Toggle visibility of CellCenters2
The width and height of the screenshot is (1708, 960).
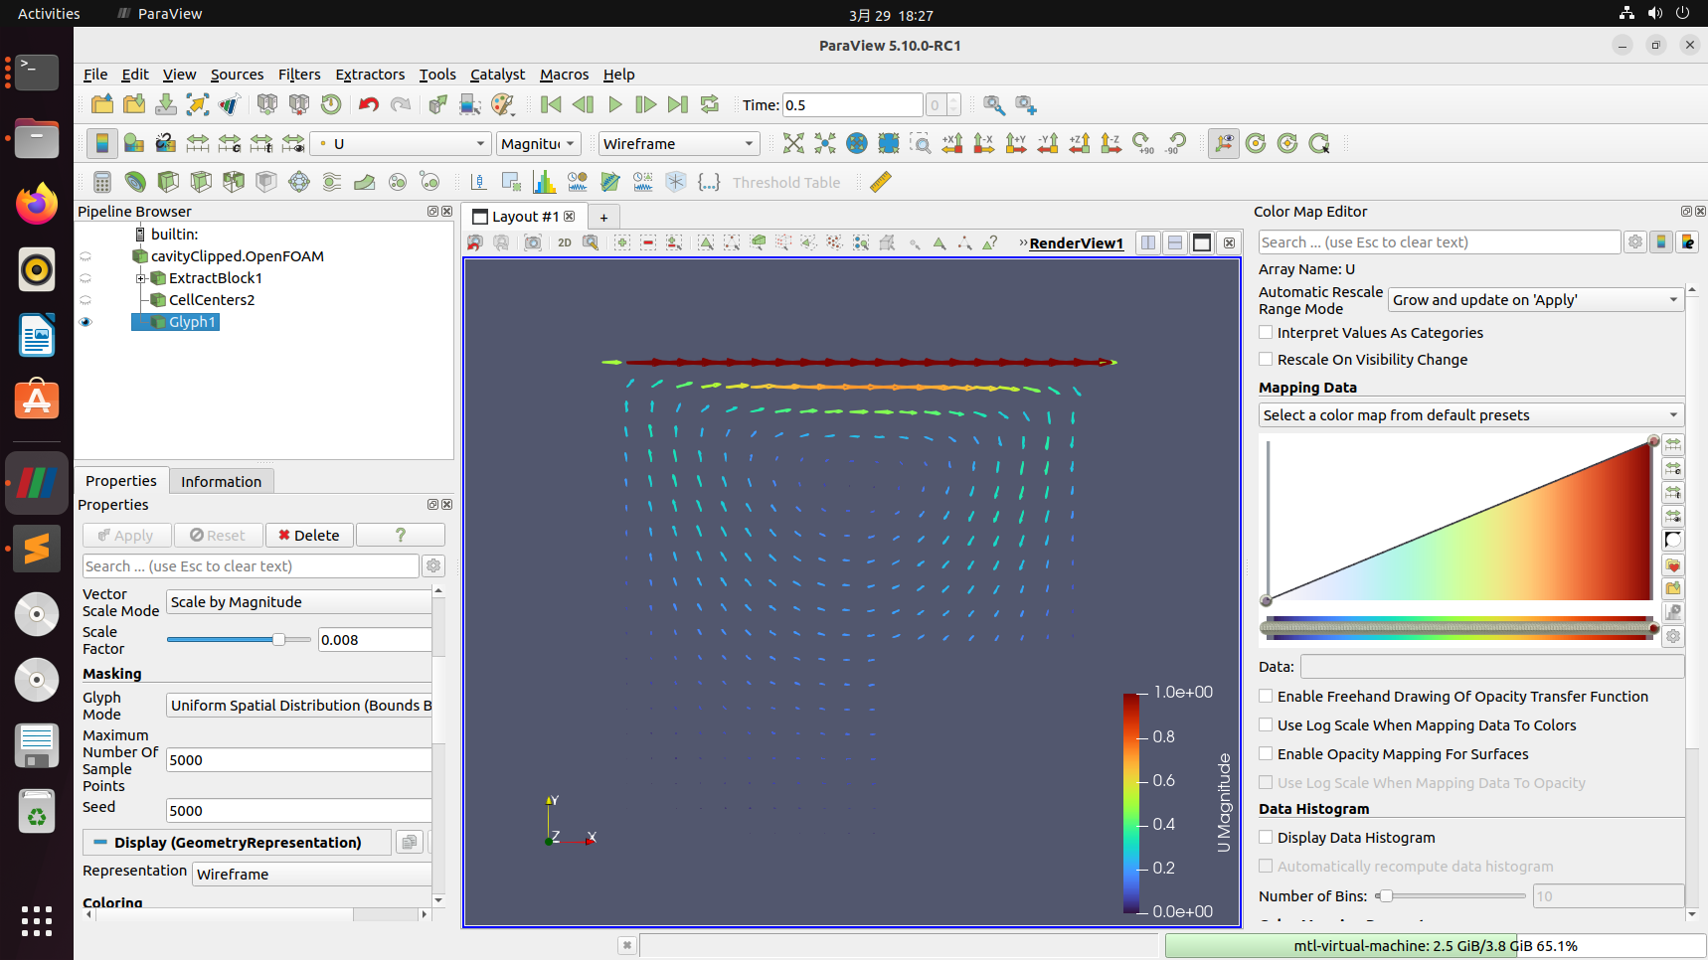pyautogui.click(x=85, y=300)
